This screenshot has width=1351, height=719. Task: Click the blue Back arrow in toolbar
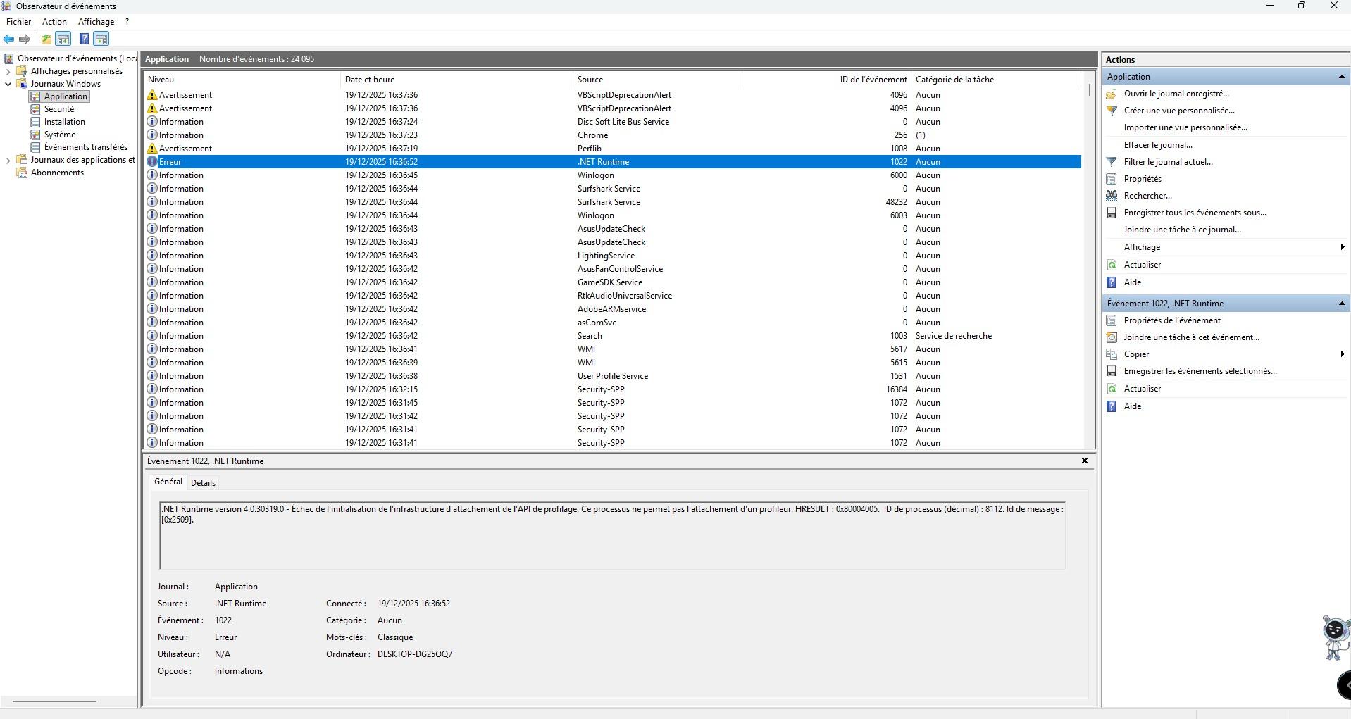pos(8,39)
